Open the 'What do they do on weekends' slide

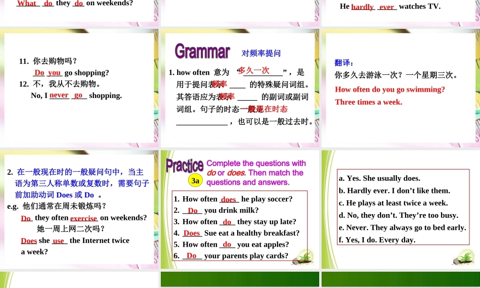coord(79,12)
